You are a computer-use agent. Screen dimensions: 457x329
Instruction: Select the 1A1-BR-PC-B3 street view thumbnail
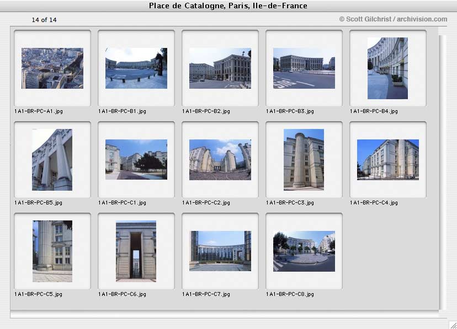[304, 68]
